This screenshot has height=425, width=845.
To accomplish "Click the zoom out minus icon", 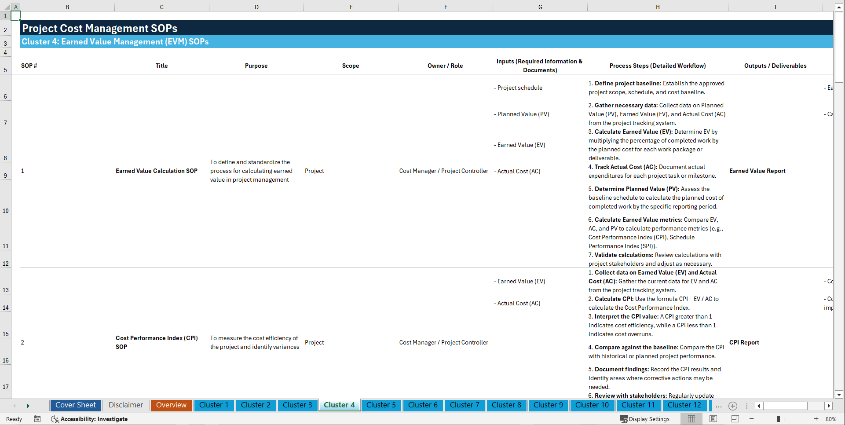I will tap(752, 419).
